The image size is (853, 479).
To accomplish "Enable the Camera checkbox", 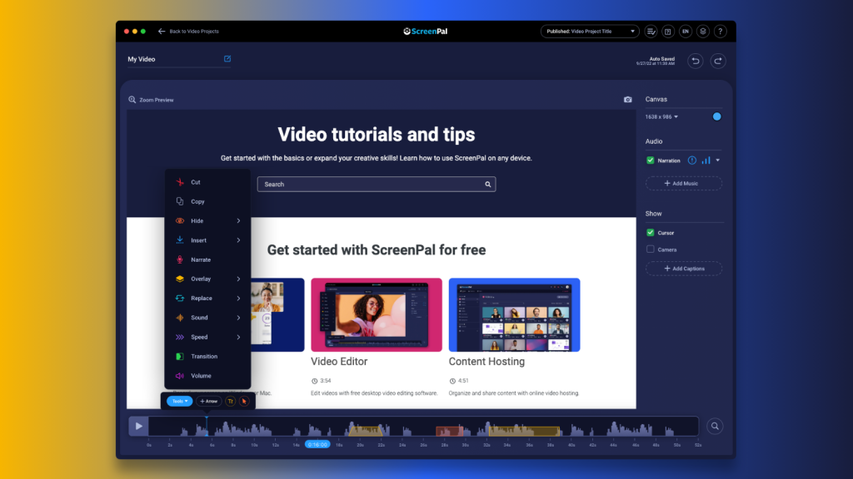I will coord(650,249).
